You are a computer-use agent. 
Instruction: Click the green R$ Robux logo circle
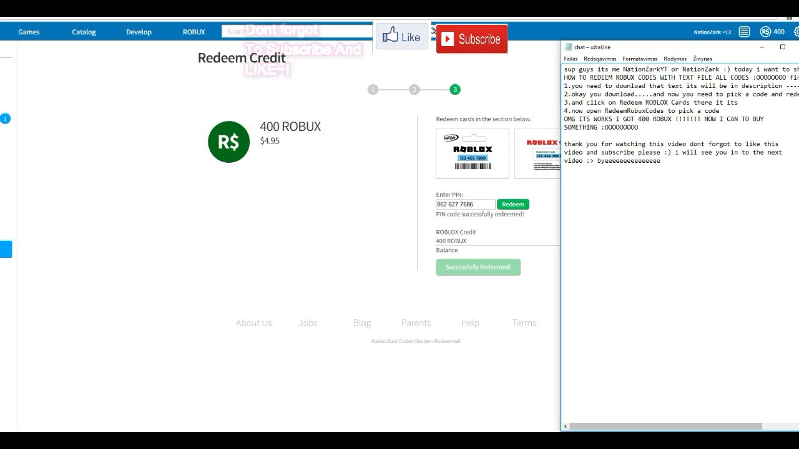228,142
